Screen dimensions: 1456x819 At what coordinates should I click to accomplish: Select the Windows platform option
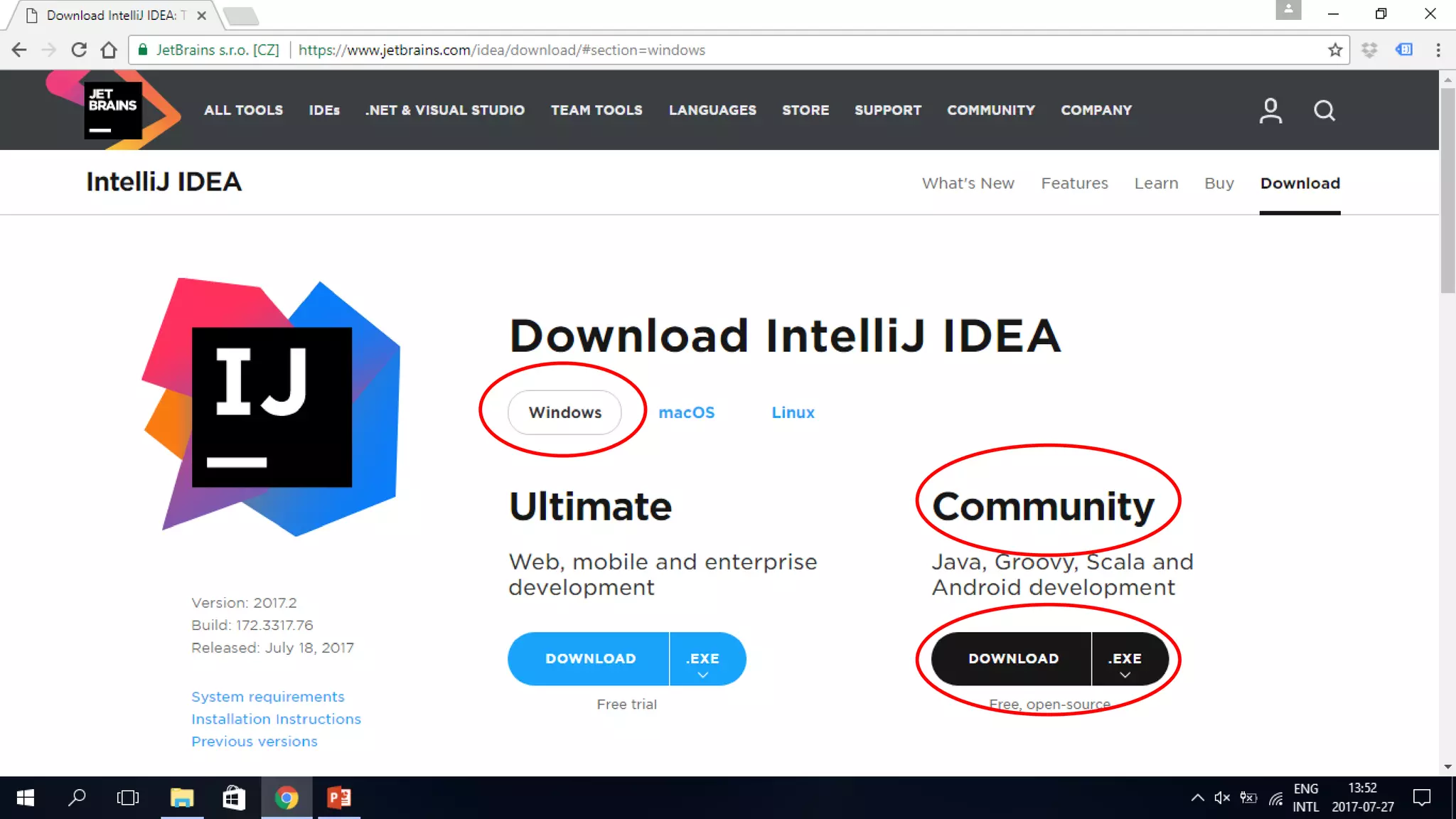click(x=565, y=412)
